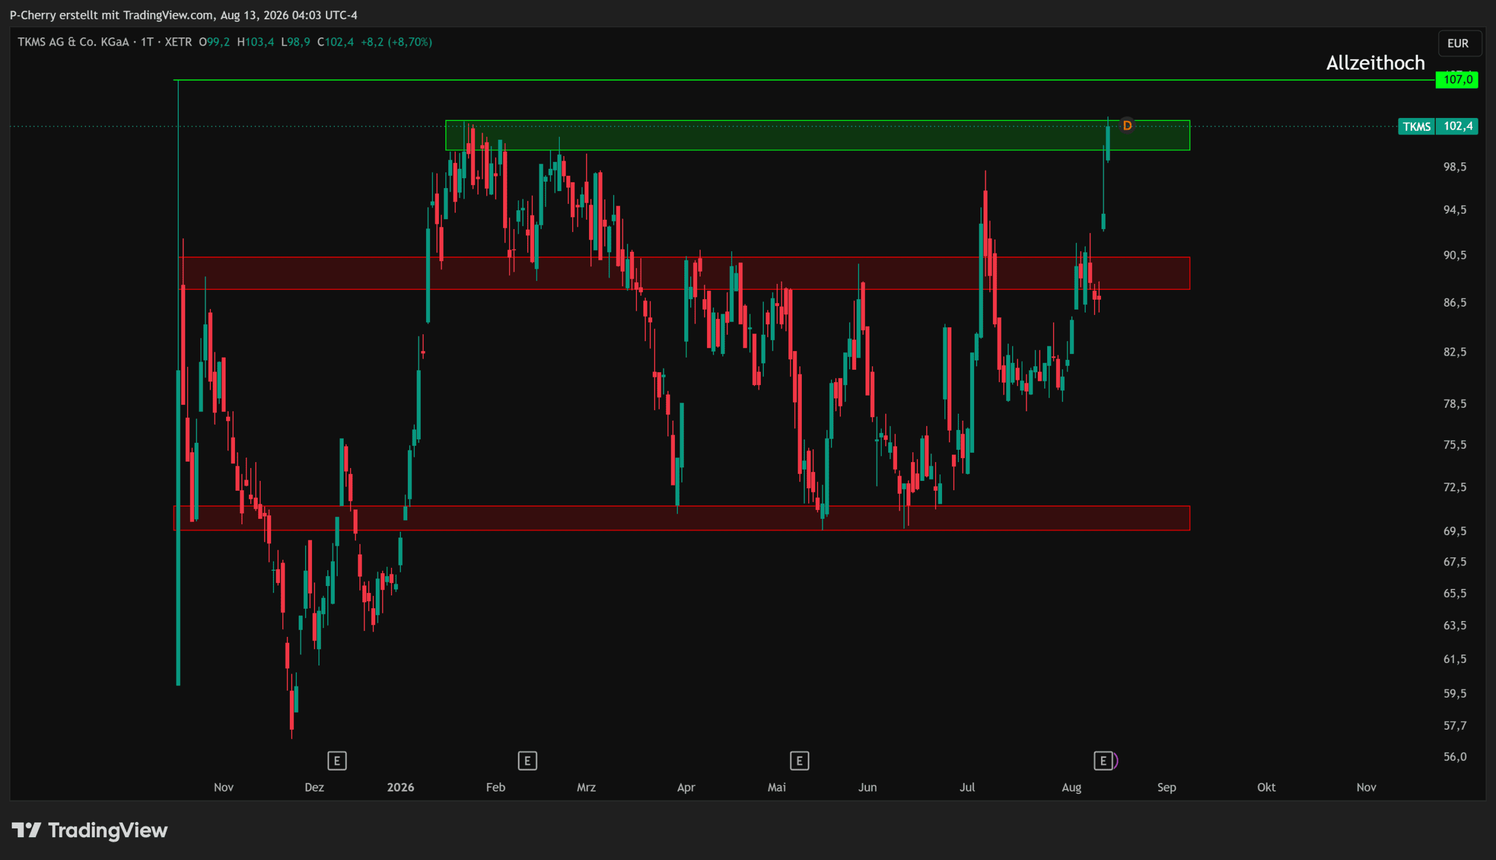Select the green resistance zone rectangle
Viewport: 1496px width, 860px height.
818,136
